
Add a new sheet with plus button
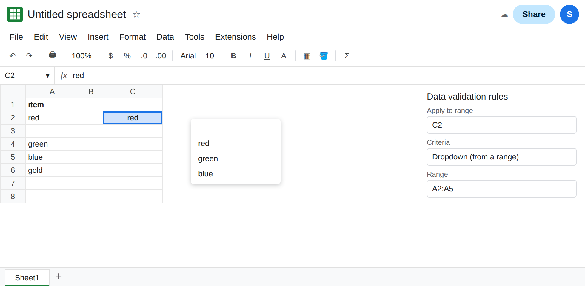(59, 276)
